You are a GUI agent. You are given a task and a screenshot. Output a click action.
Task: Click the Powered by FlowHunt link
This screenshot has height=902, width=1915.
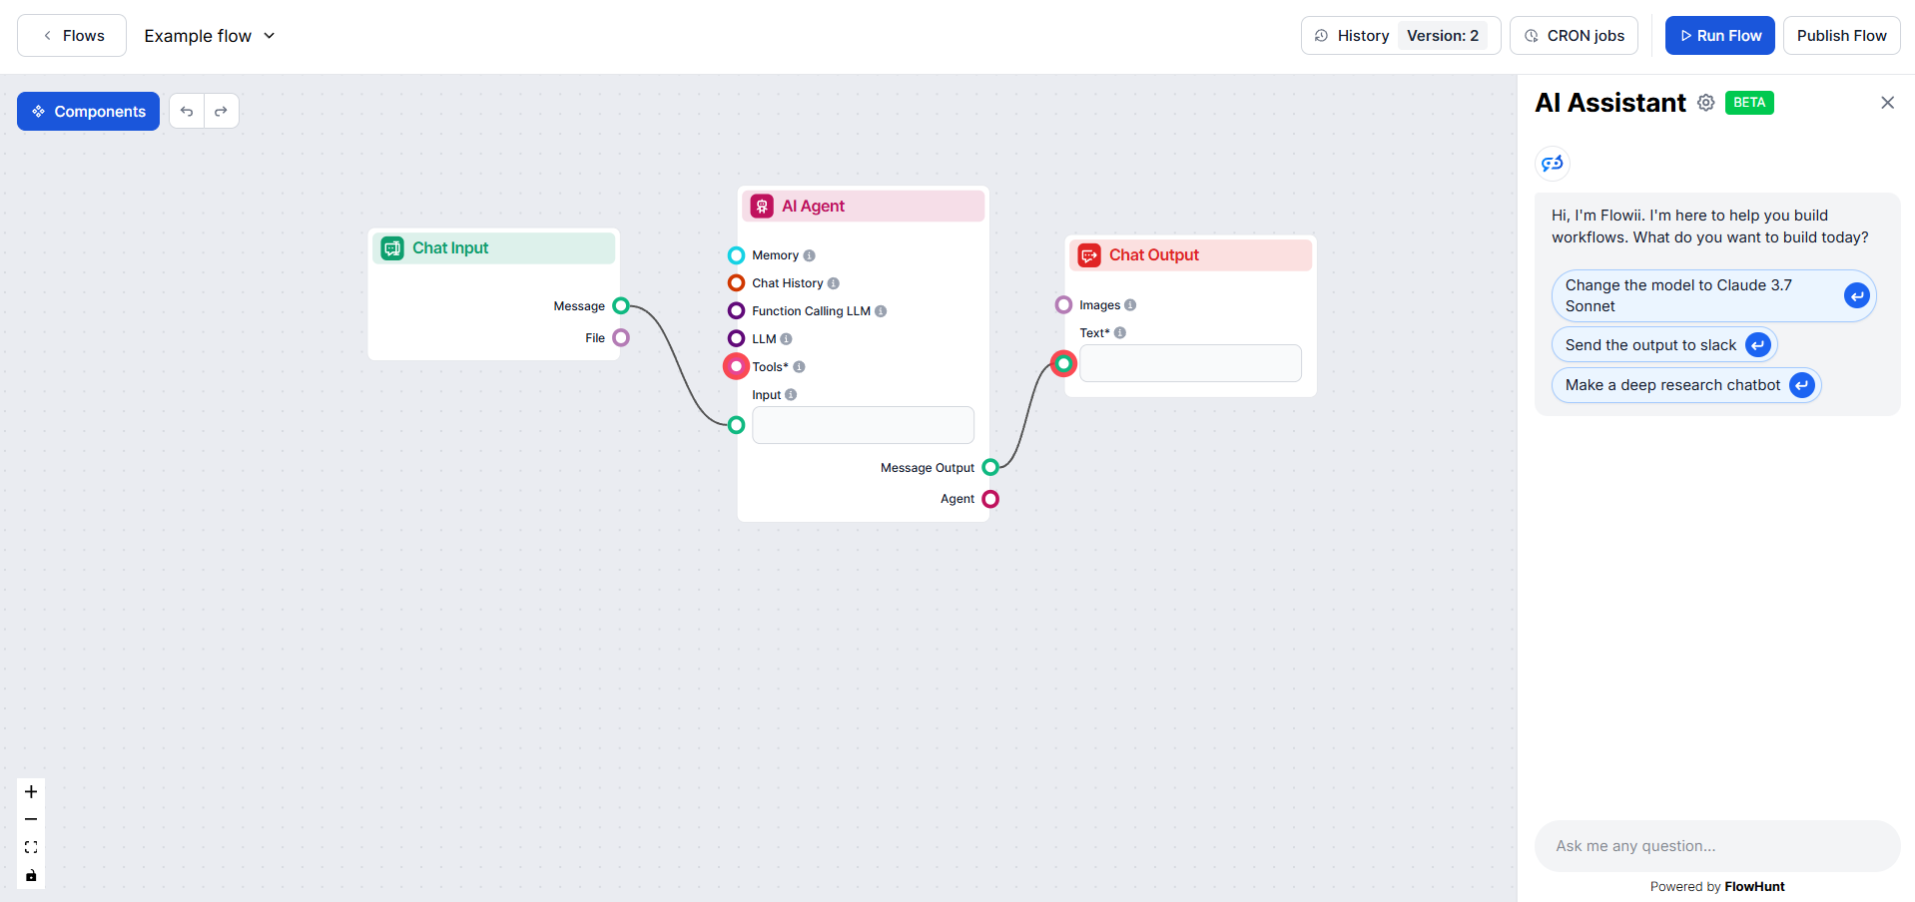[x=1717, y=886]
